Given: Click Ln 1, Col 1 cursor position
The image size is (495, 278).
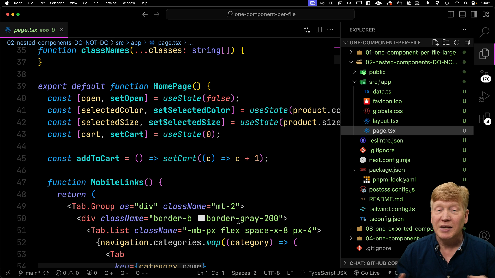Looking at the screenshot, I should pos(211,273).
